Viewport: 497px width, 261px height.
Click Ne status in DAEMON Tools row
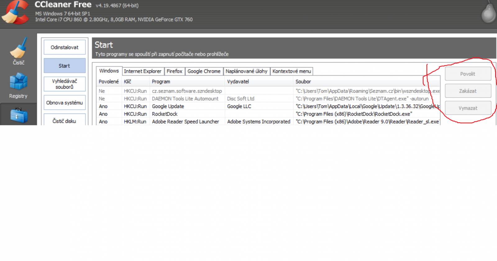coord(102,99)
